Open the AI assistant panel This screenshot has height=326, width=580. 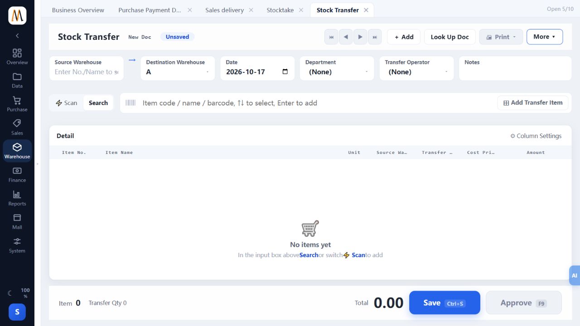pyautogui.click(x=575, y=275)
